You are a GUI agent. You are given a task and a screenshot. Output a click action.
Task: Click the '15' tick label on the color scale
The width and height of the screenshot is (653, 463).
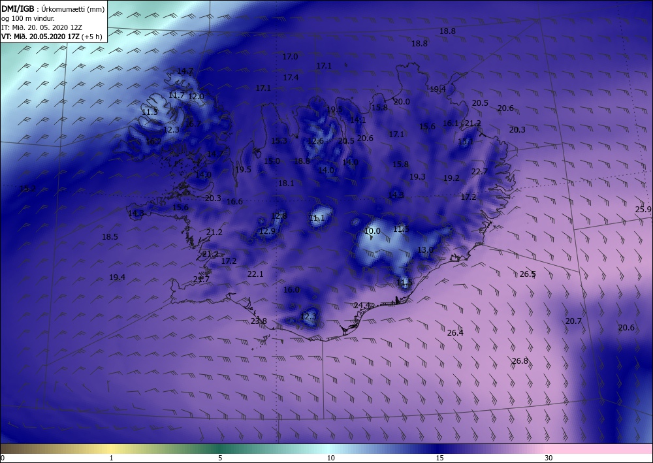tap(439, 458)
